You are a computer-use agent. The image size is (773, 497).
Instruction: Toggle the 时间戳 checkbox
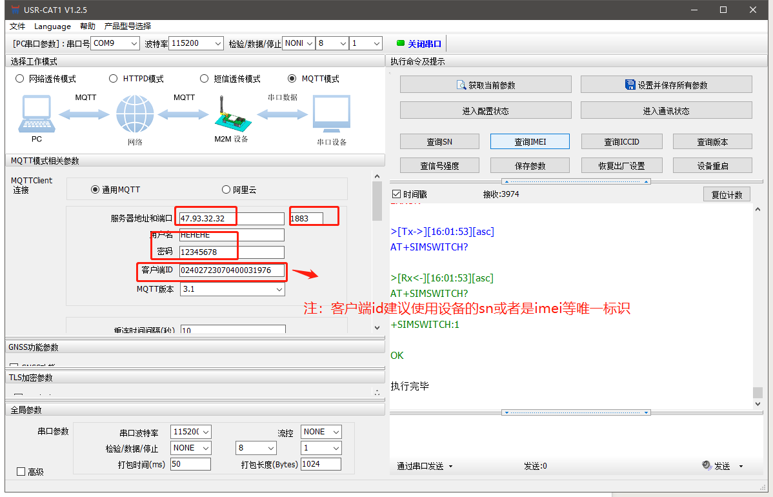click(396, 194)
